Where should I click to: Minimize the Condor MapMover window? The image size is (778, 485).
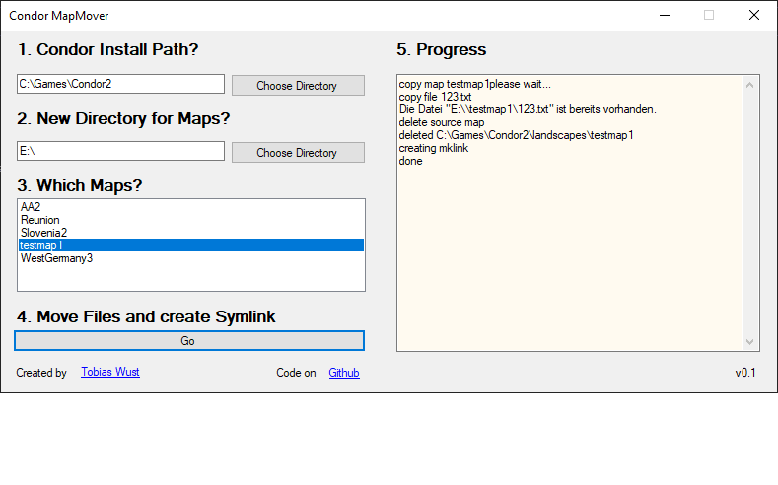(x=665, y=16)
